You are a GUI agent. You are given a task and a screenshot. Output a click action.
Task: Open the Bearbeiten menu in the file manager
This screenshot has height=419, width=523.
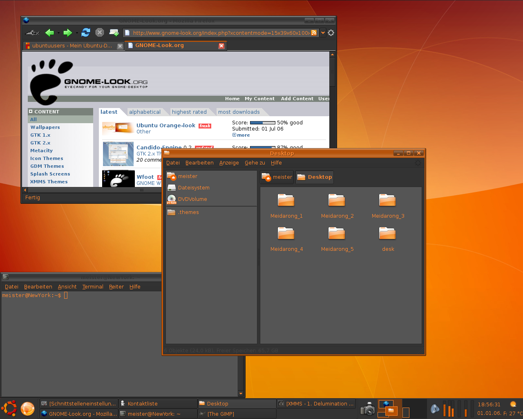[199, 162]
